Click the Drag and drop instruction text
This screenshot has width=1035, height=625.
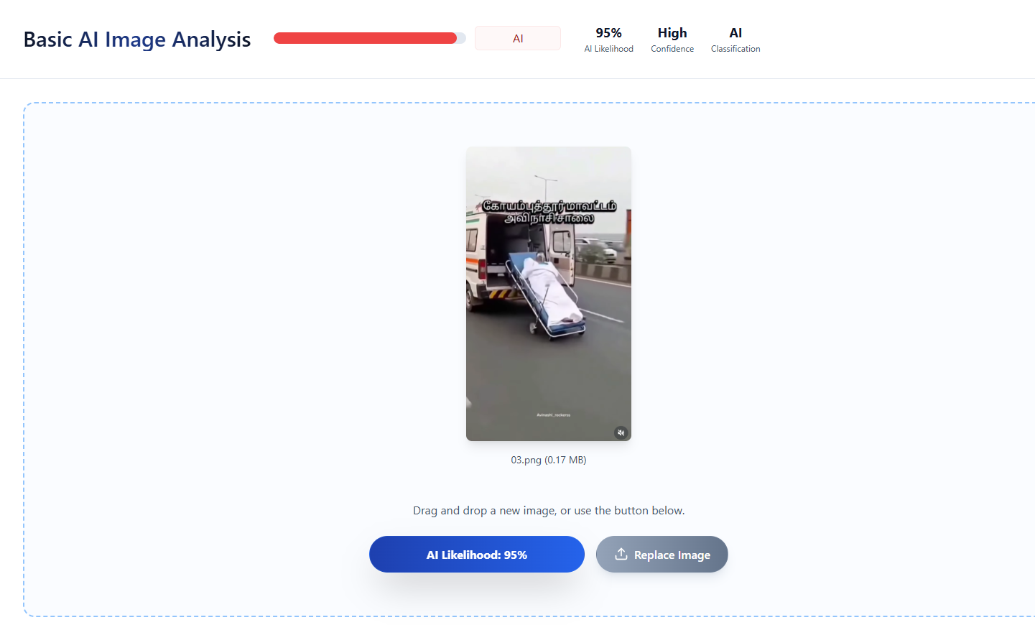pyautogui.click(x=549, y=511)
